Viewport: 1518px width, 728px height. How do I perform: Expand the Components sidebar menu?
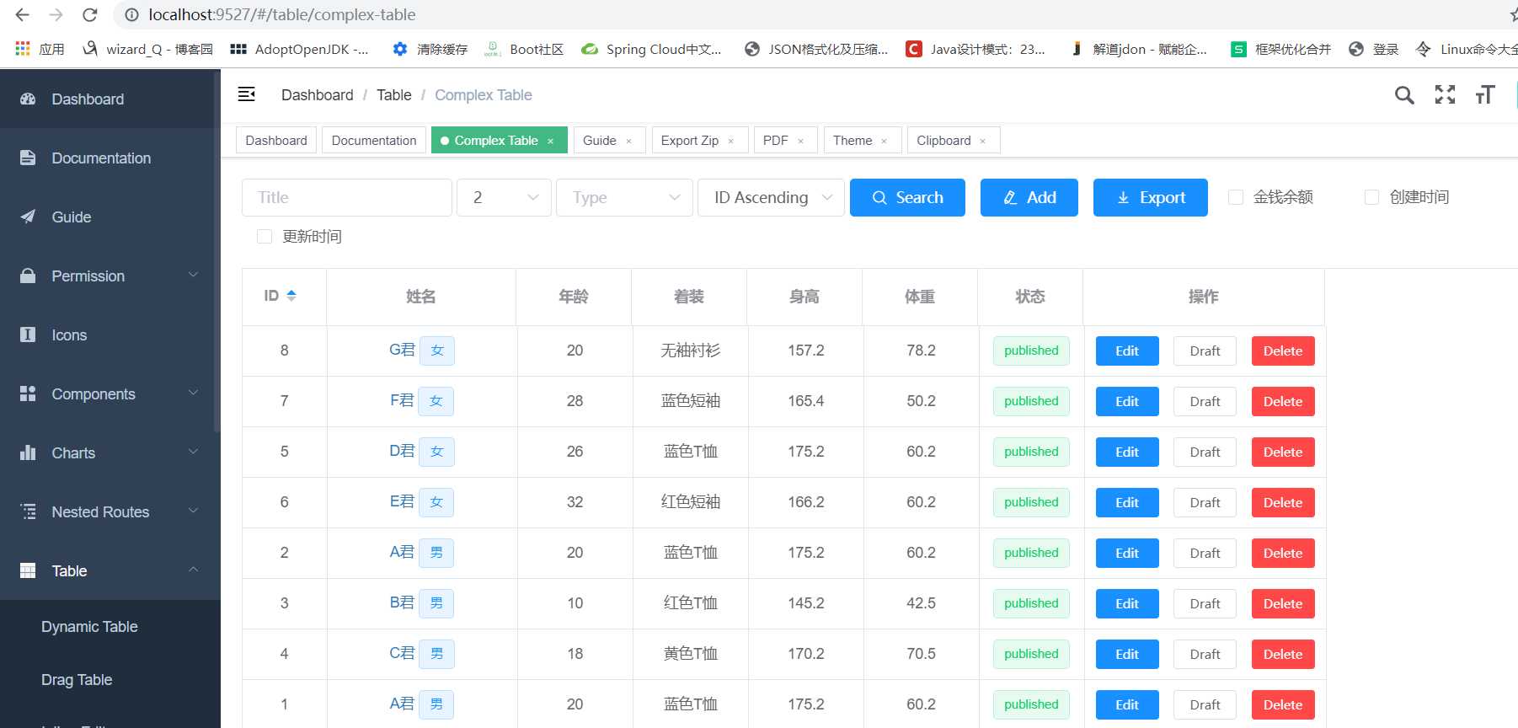coord(110,393)
